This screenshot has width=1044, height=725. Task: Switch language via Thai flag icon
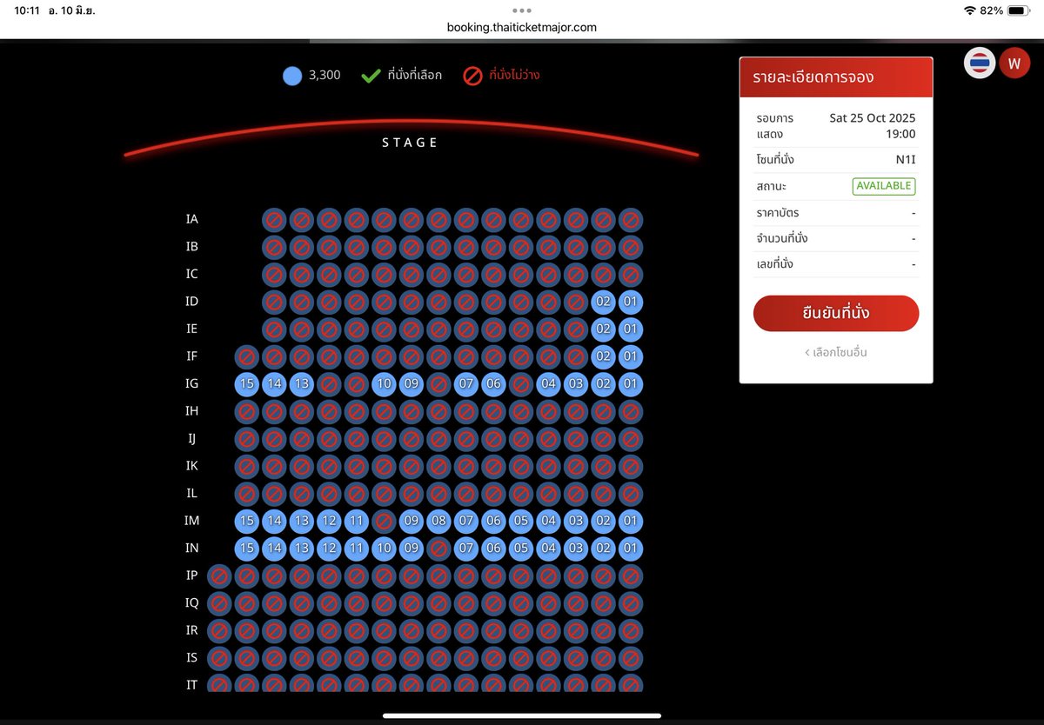pyautogui.click(x=980, y=63)
